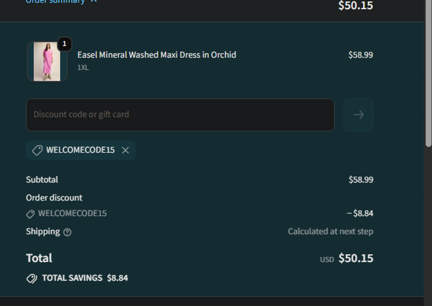
Task: Click the arrow button to apply discount code
Action: pos(358,115)
